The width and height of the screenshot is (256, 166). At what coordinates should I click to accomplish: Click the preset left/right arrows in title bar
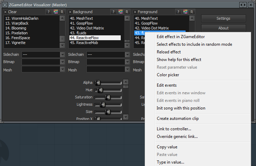tap(243, 5)
